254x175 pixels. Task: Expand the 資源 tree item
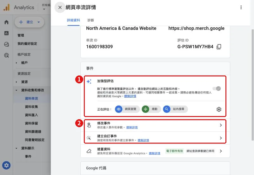click(17, 82)
